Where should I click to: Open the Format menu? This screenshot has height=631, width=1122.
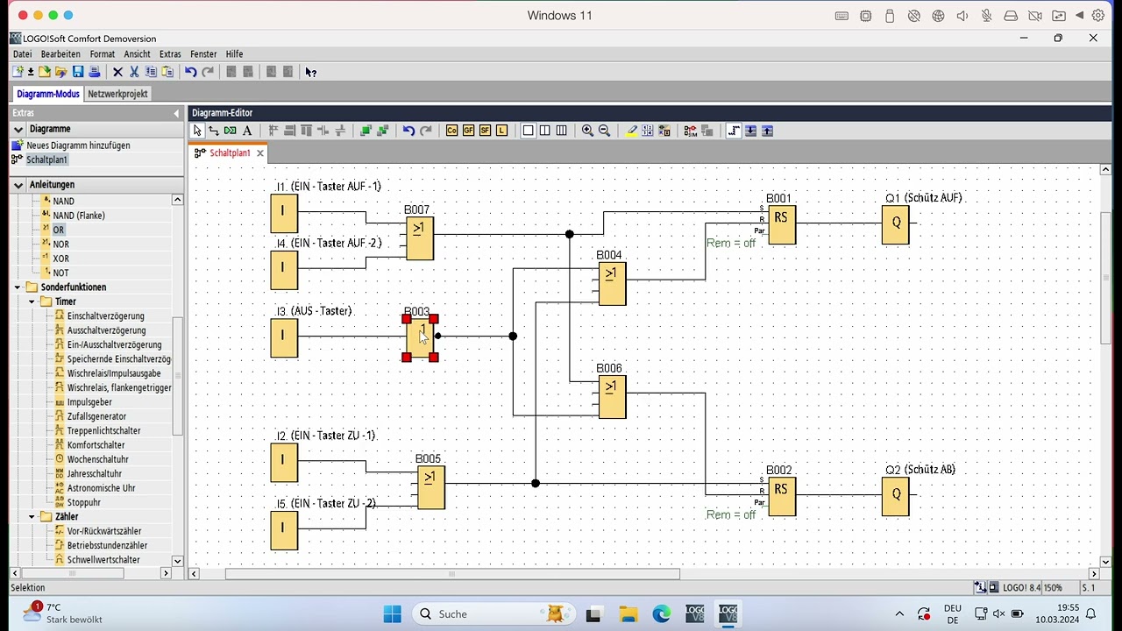102,54
